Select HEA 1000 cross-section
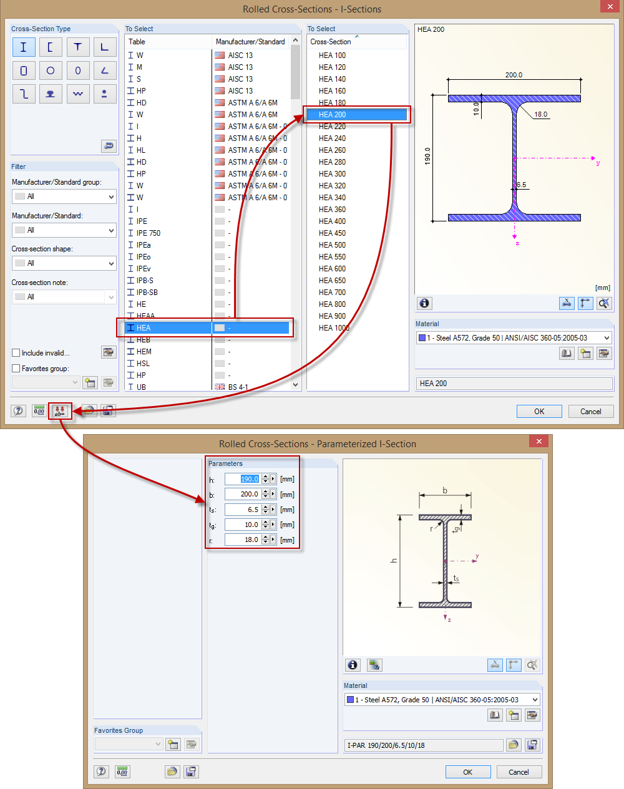 (357, 327)
